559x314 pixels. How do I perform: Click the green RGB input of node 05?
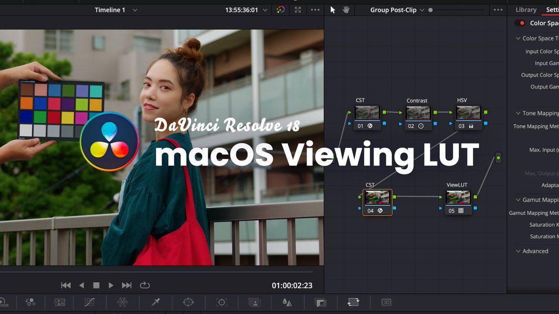point(441,197)
